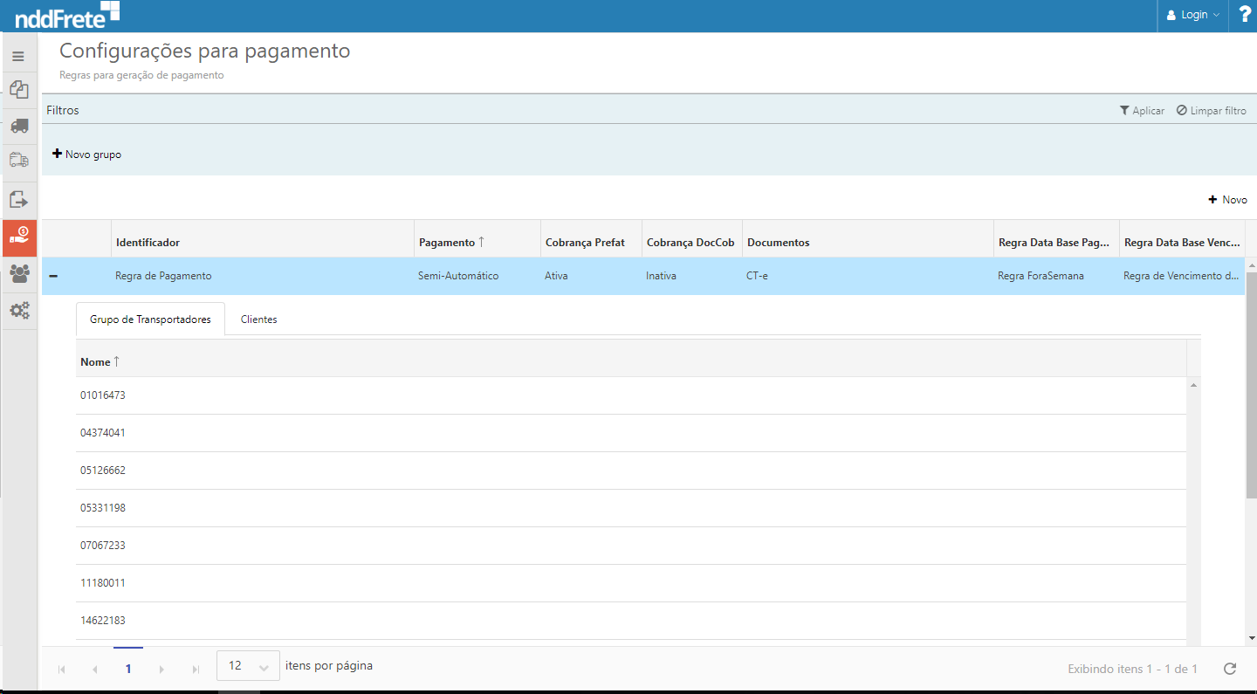Select transporter row 07067233
Viewport: 1257px width, 694px height.
tap(631, 546)
